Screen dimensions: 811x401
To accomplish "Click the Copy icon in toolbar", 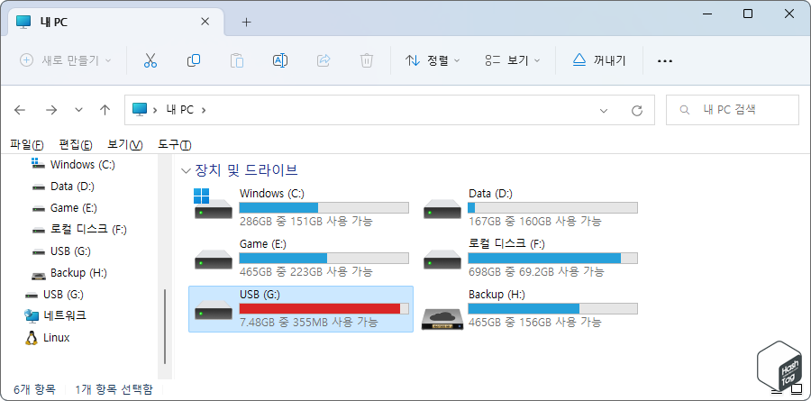I will click(x=194, y=60).
